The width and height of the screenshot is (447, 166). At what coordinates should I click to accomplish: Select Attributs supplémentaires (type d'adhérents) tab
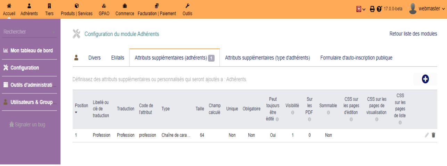(x=267, y=58)
